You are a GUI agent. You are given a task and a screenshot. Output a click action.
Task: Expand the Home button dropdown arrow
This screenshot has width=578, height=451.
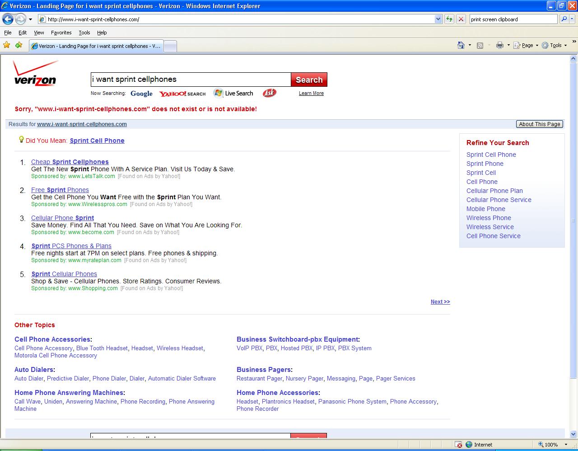coord(470,45)
